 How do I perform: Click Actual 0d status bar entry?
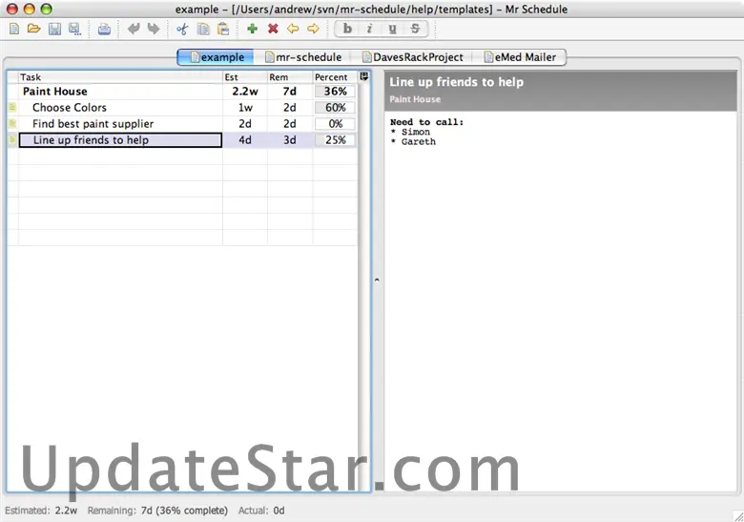click(261, 511)
